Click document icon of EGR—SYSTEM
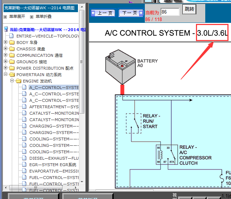 (24, 164)
